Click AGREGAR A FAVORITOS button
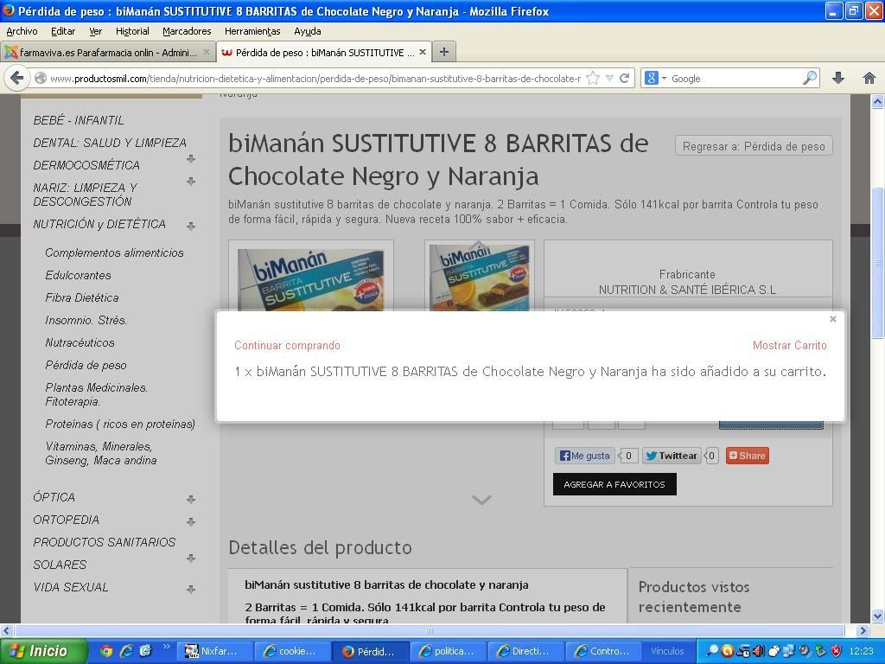 (614, 484)
